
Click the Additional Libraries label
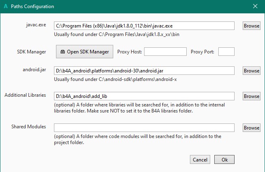pyautogui.click(x=25, y=95)
